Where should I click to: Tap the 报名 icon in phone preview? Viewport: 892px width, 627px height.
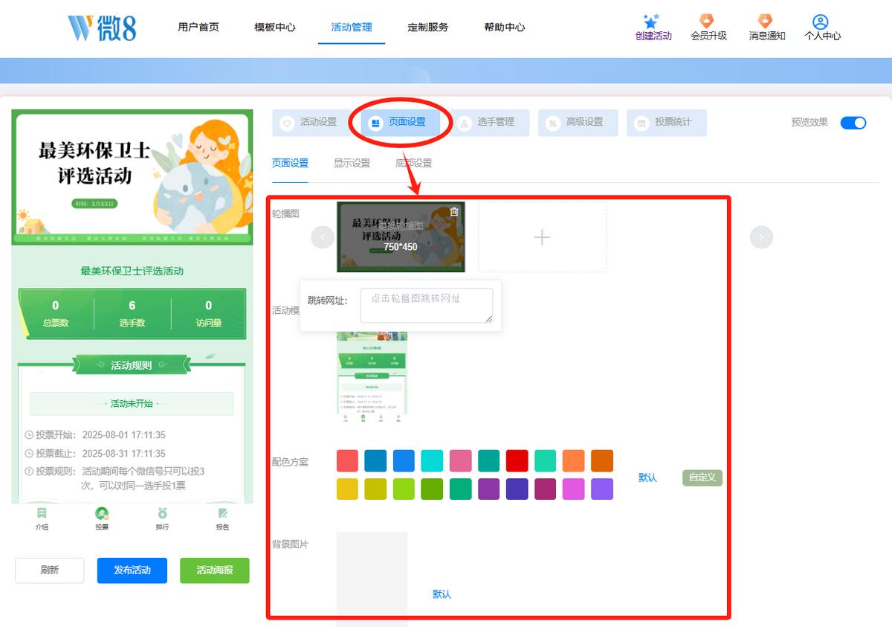pos(222,518)
